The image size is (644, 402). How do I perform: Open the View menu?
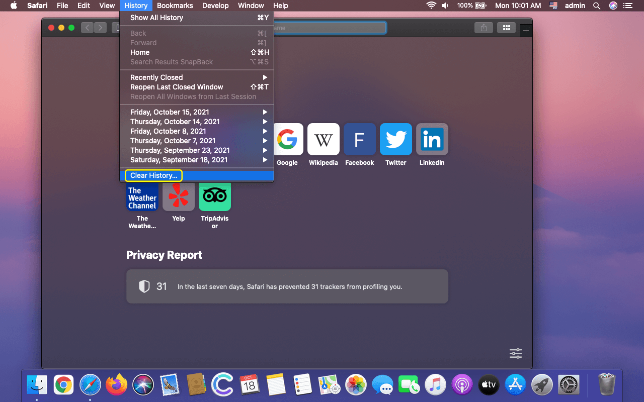107,6
